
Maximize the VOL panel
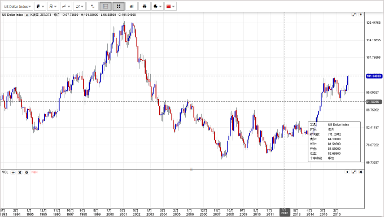tap(354, 172)
